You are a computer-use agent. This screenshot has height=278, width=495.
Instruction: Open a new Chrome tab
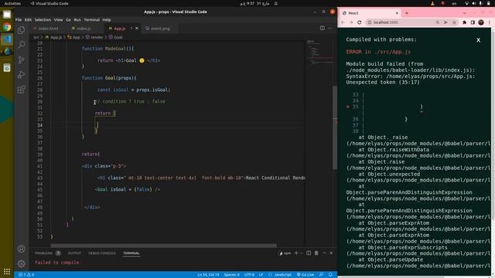click(407, 13)
